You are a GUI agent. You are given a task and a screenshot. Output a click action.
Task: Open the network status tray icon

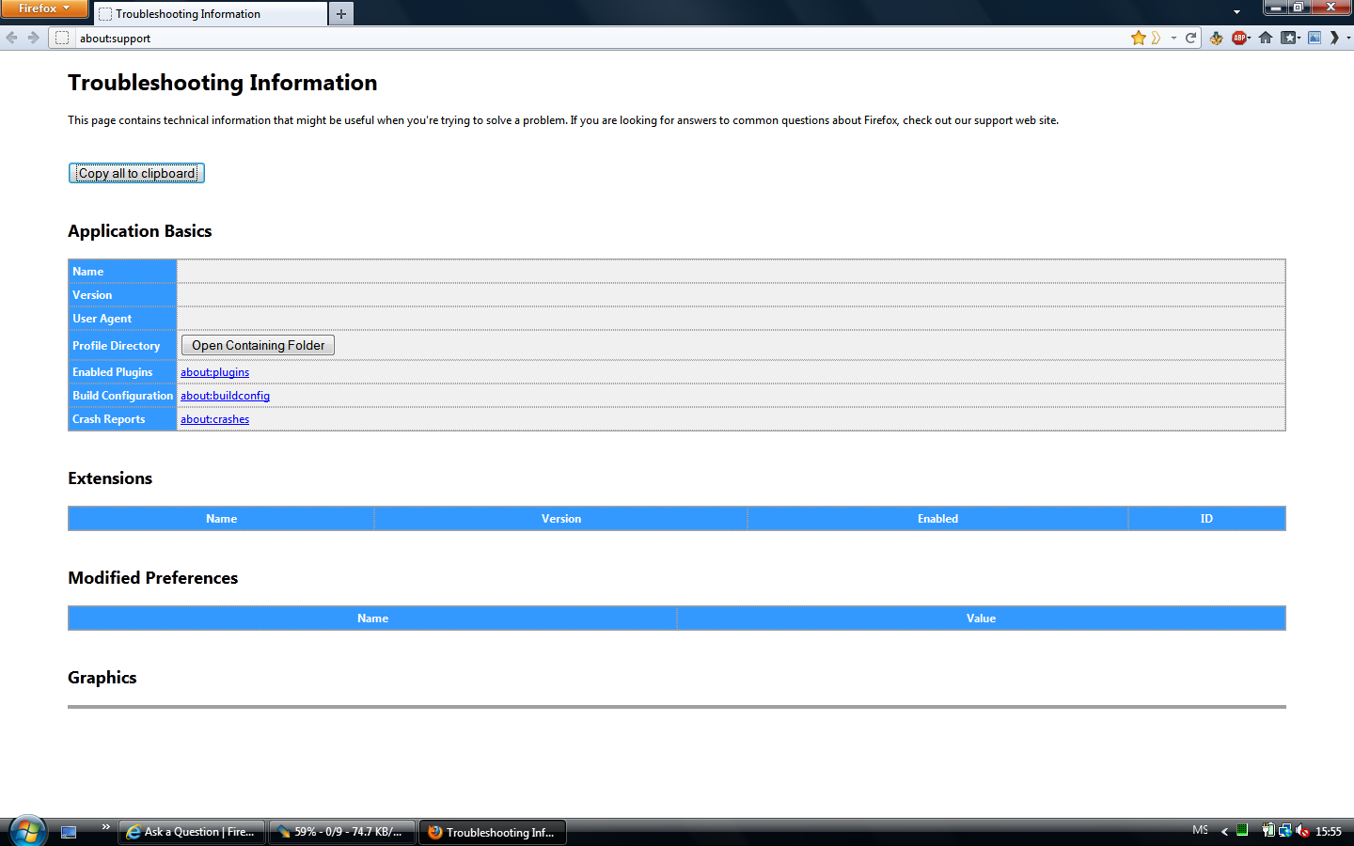coord(1285,831)
